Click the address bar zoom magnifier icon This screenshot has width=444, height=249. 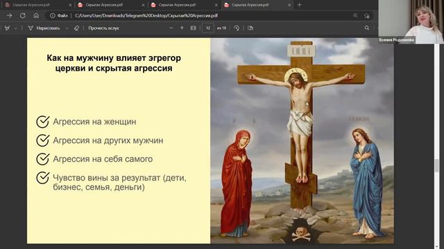tap(355, 15)
